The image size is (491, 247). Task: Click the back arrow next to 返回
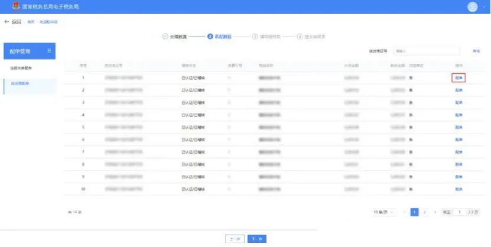pyautogui.click(x=6, y=22)
